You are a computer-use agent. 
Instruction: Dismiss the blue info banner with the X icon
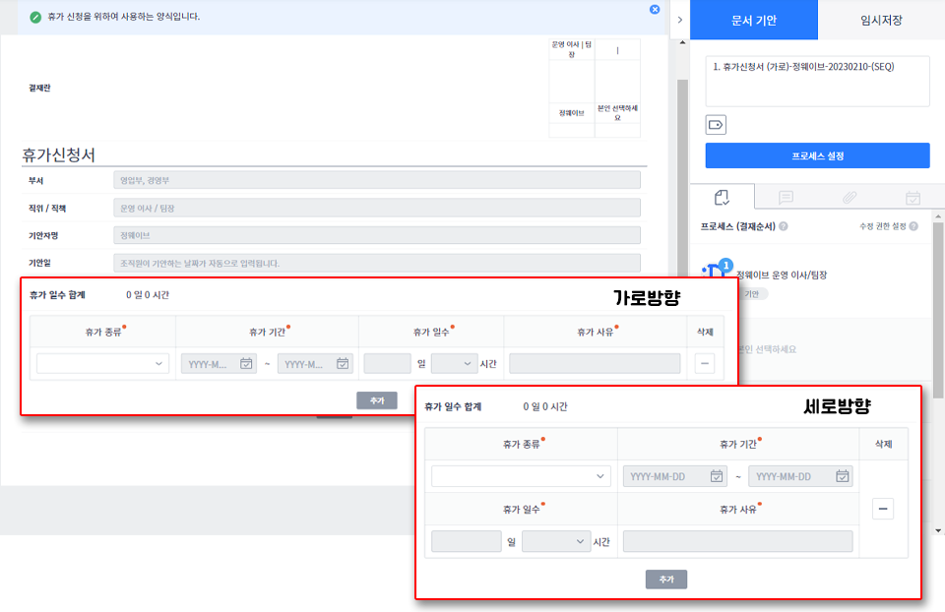655,10
